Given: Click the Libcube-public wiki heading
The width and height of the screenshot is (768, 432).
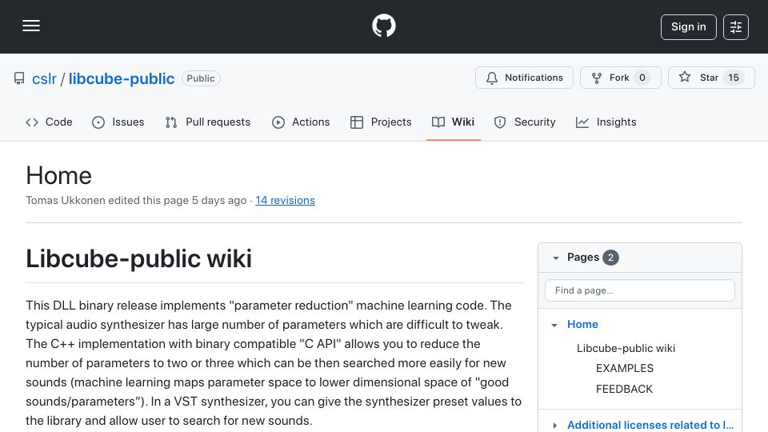Looking at the screenshot, I should point(138,258).
